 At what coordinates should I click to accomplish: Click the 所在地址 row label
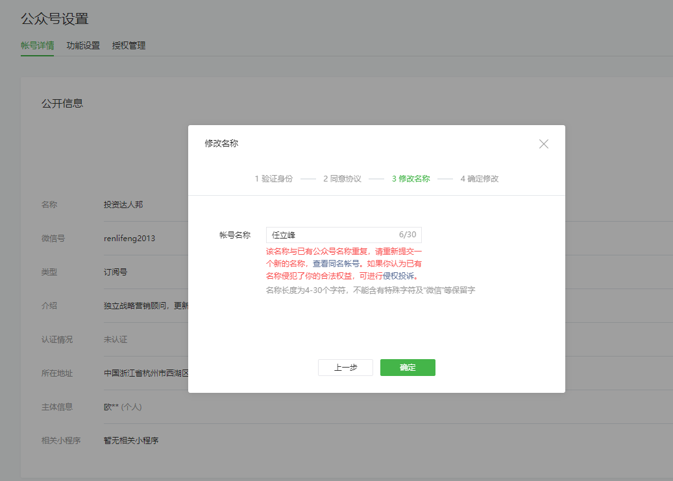[x=57, y=373]
